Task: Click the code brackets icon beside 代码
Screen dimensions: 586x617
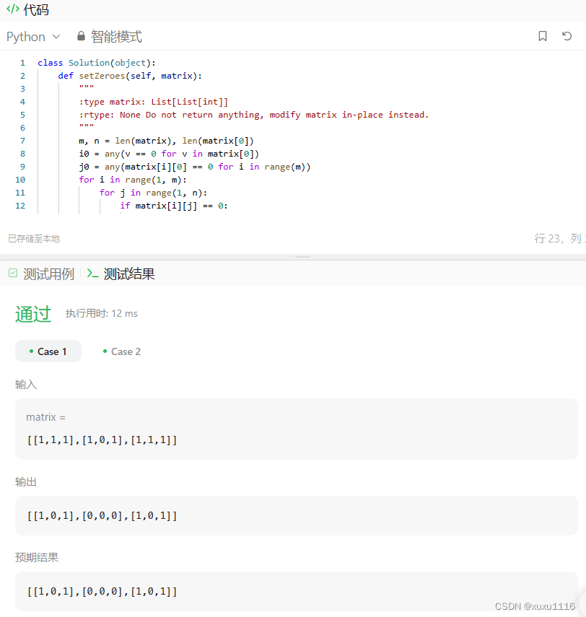Action: (13, 9)
